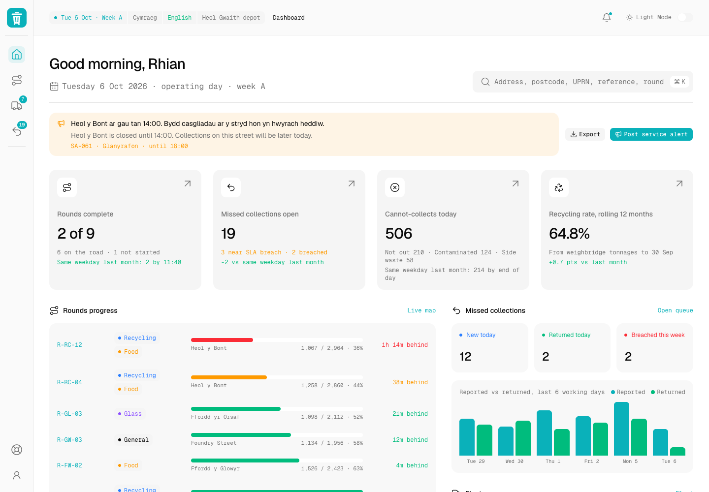Open the user profile sidebar icon
Viewport: 709px width, 492px height.
(x=17, y=475)
